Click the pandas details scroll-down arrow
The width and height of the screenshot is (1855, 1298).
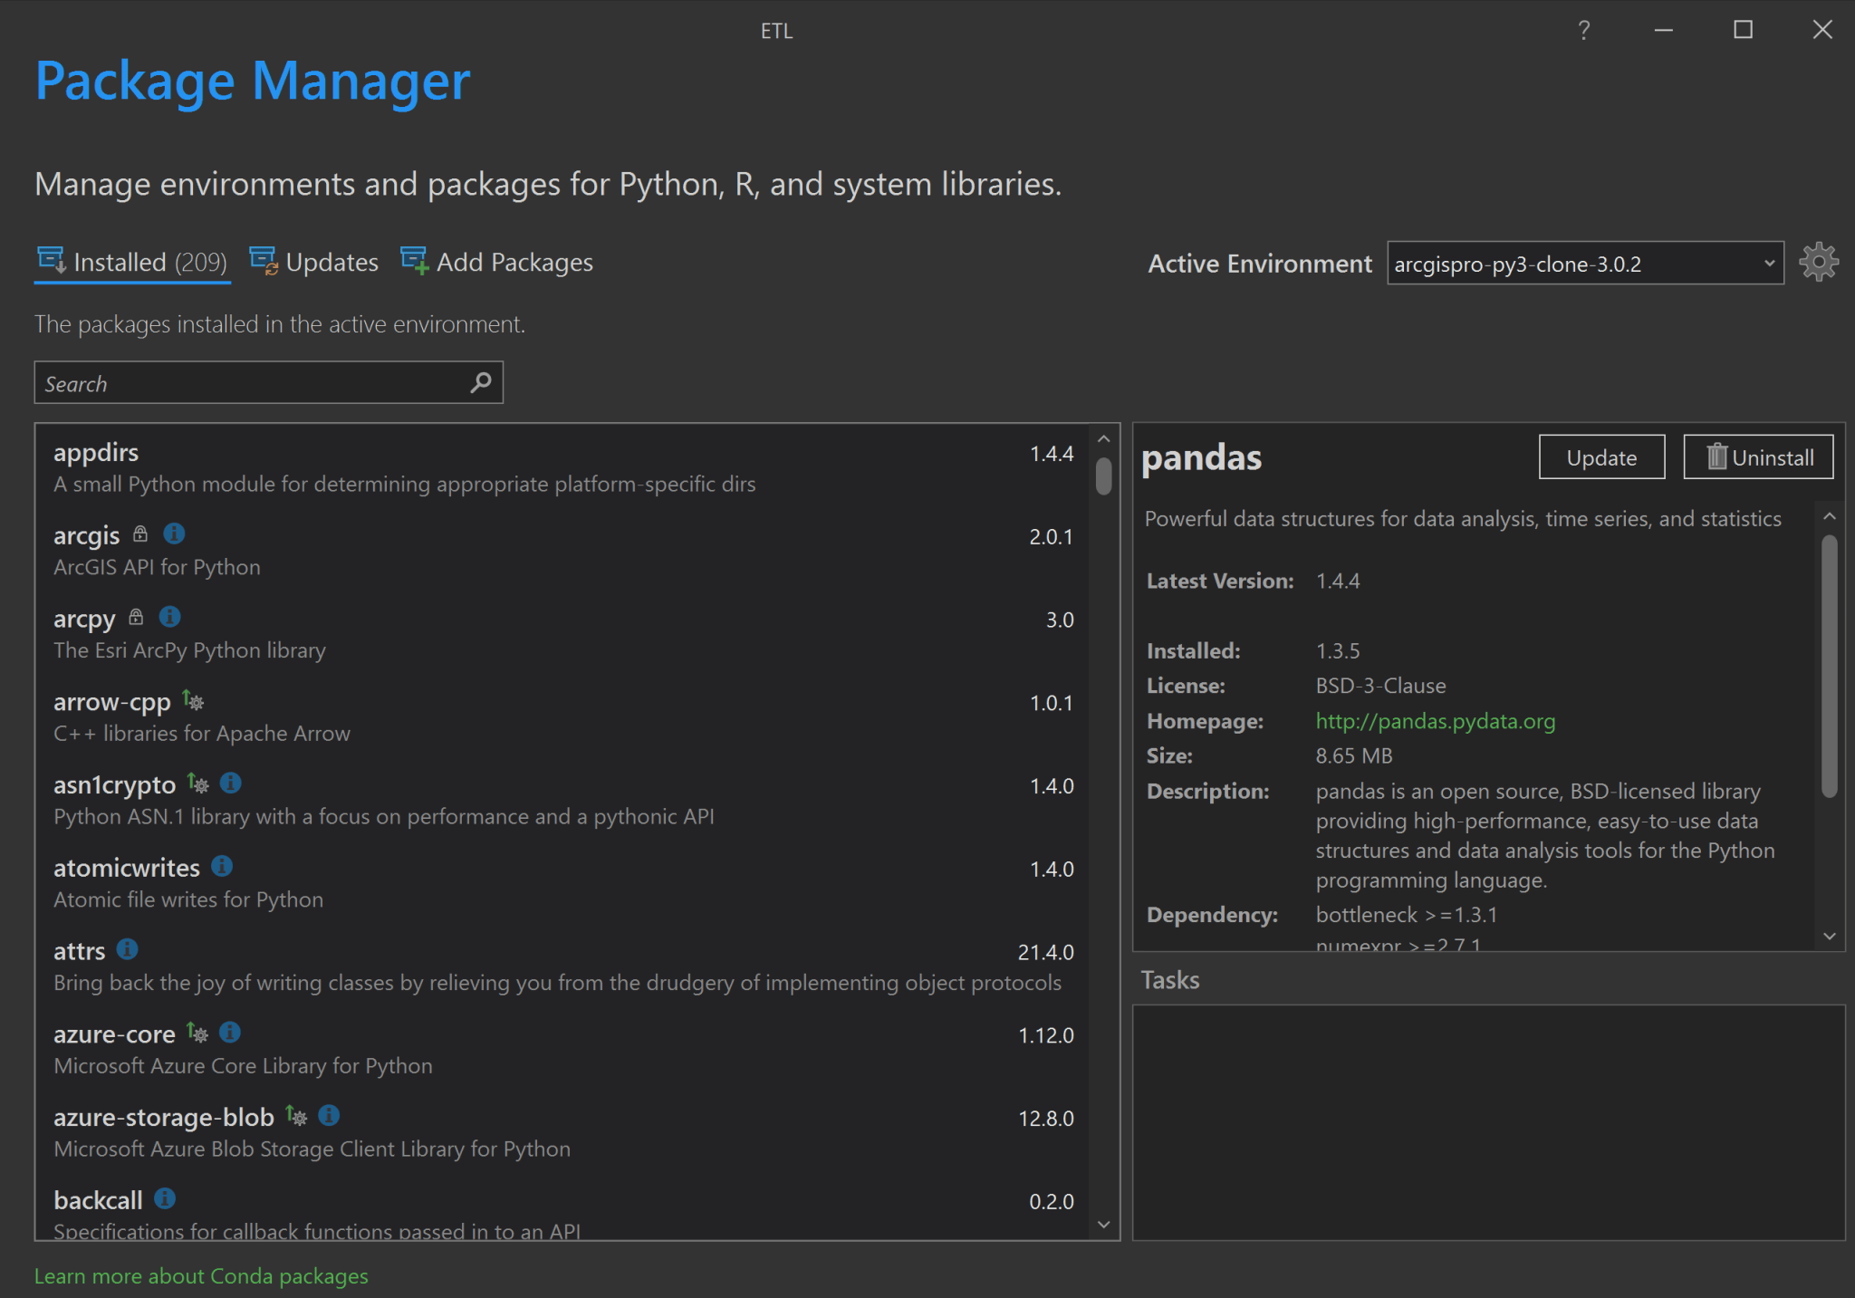(x=1830, y=936)
